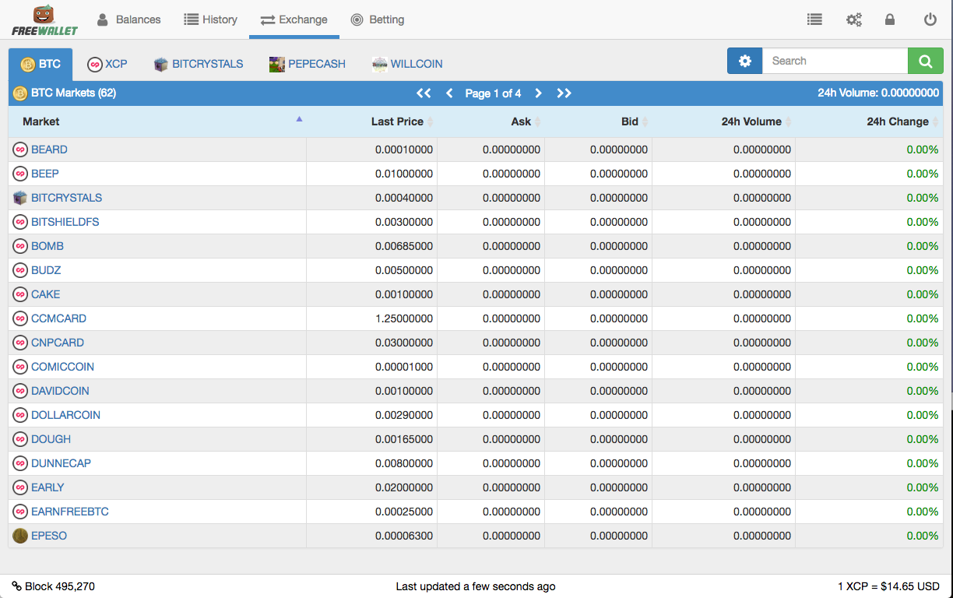The width and height of the screenshot is (953, 598).
Task: Click the DUNNECAP row token icon
Action: [x=20, y=463]
